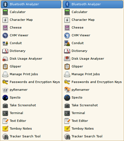Choose CHM Viewer label in left menu

pos(19,35)
